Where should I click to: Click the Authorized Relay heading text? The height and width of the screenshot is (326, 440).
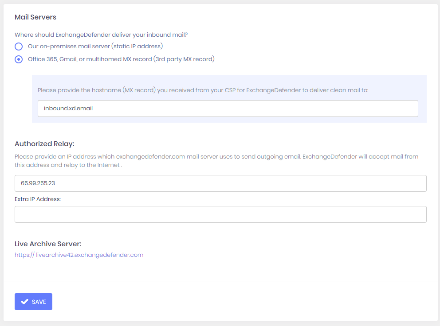(x=44, y=144)
